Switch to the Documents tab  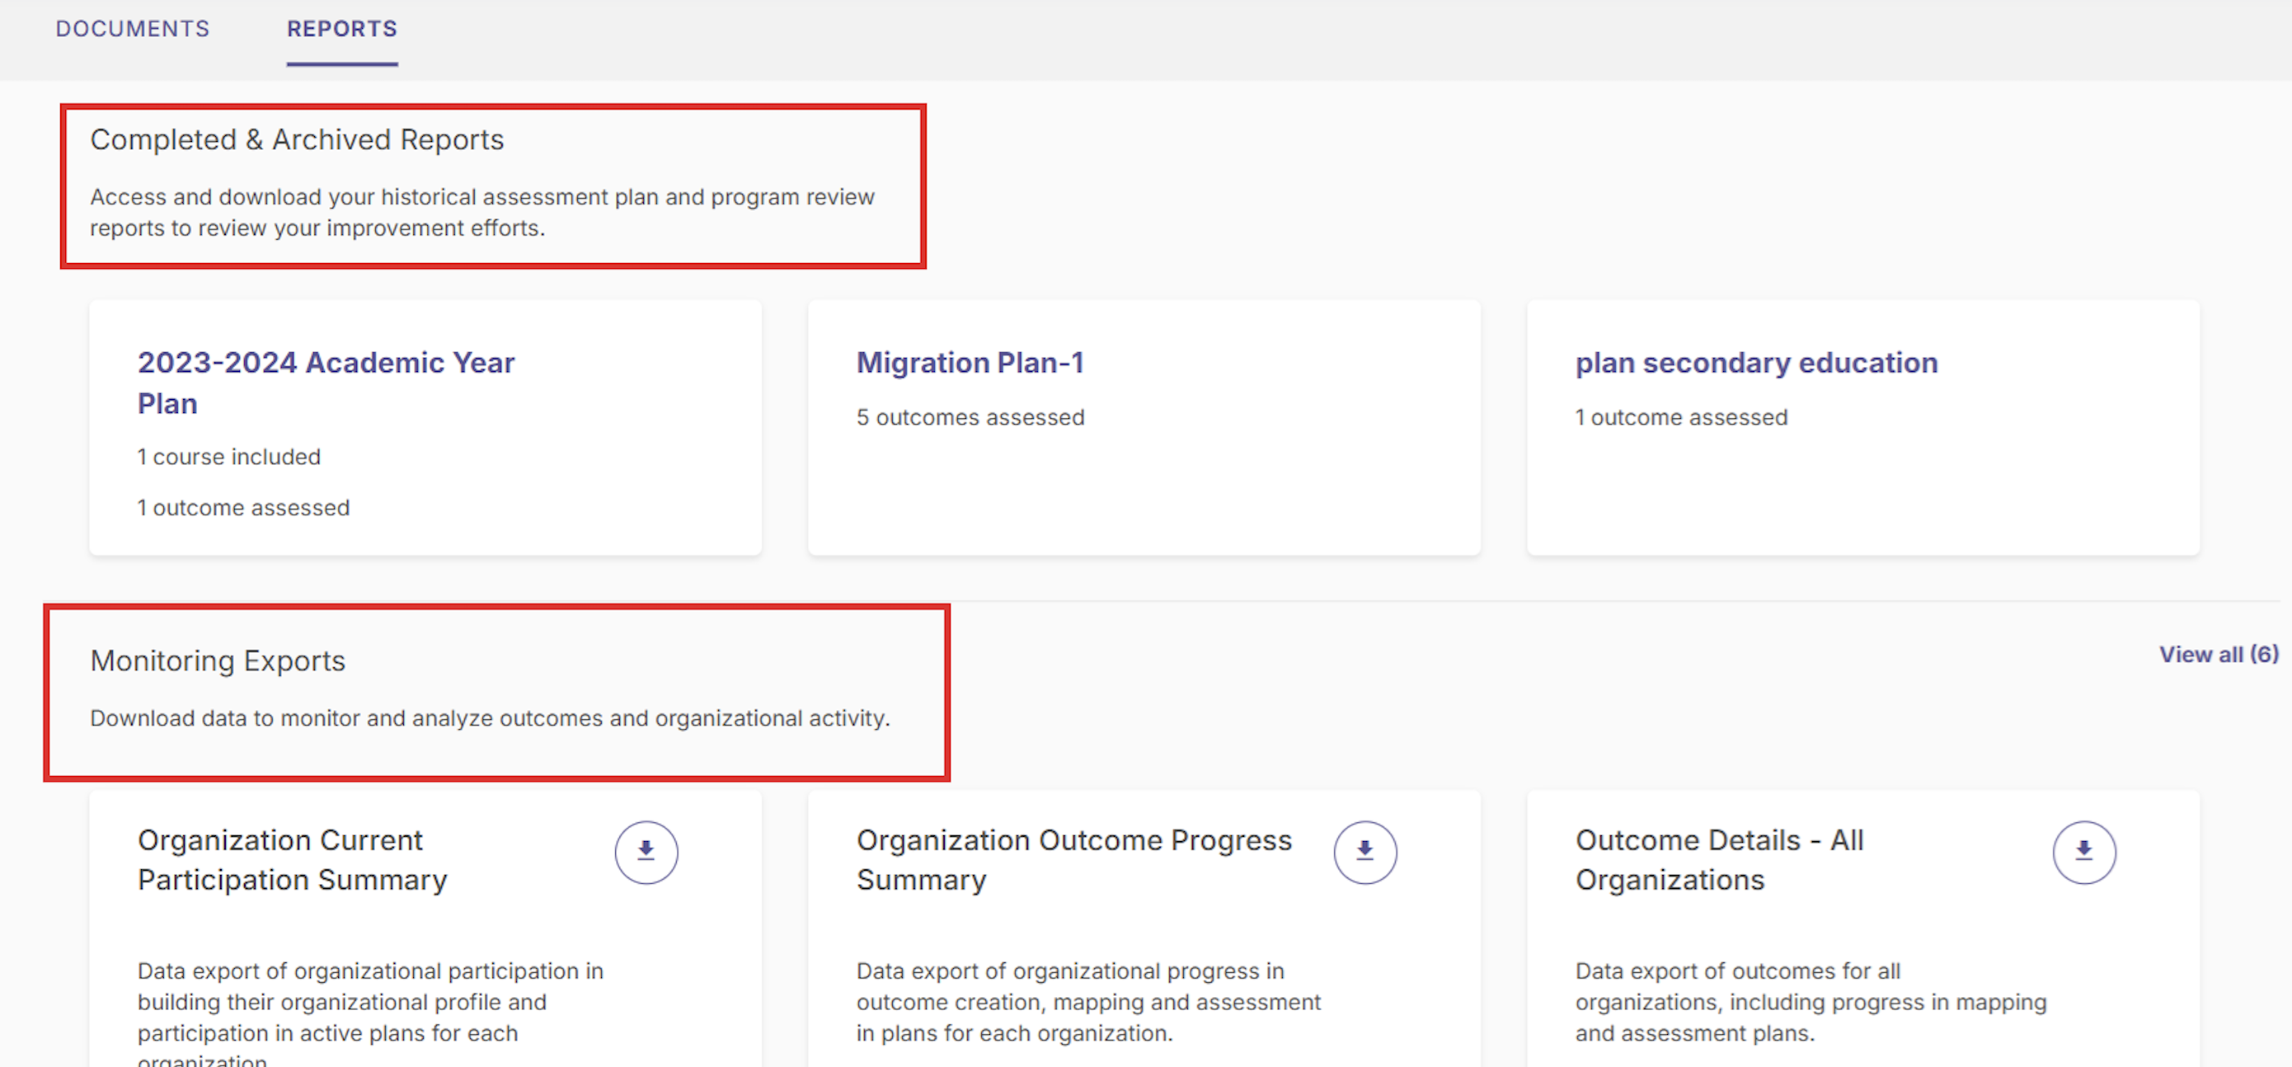132,29
